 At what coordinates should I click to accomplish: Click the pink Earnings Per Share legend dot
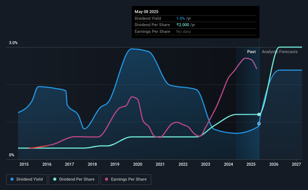tap(107, 179)
